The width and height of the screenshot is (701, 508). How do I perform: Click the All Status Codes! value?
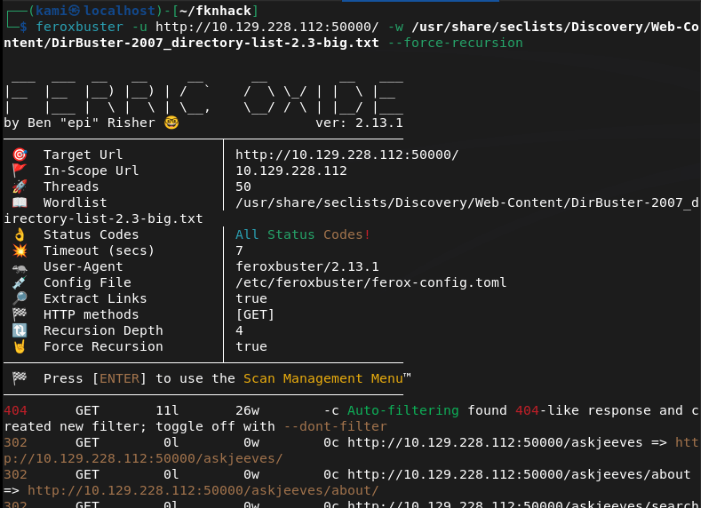303,234
